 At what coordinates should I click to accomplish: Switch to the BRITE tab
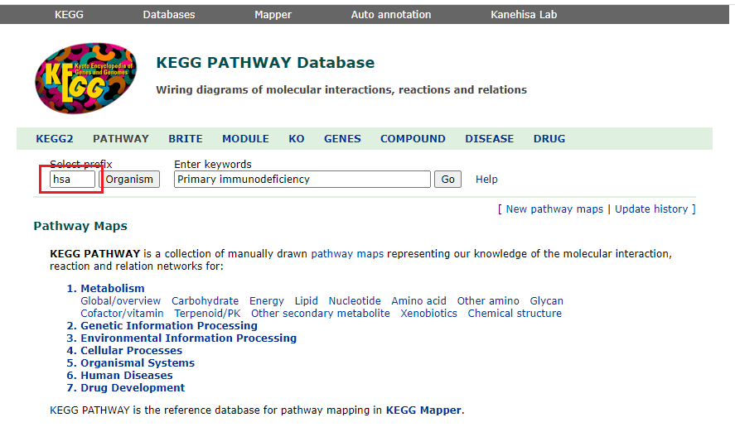tap(186, 138)
